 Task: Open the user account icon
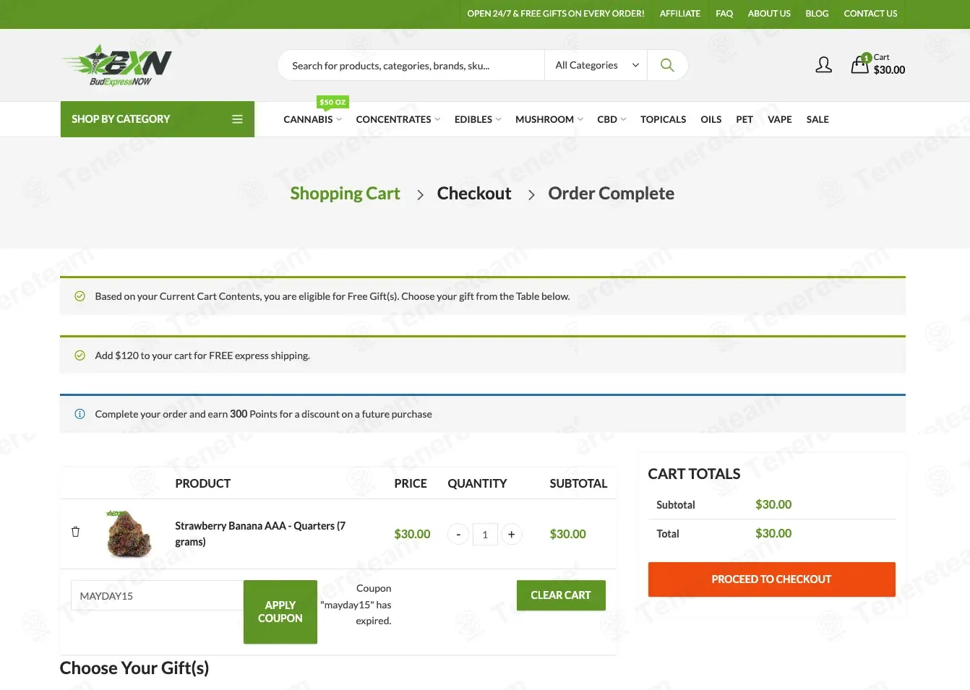[x=823, y=65]
